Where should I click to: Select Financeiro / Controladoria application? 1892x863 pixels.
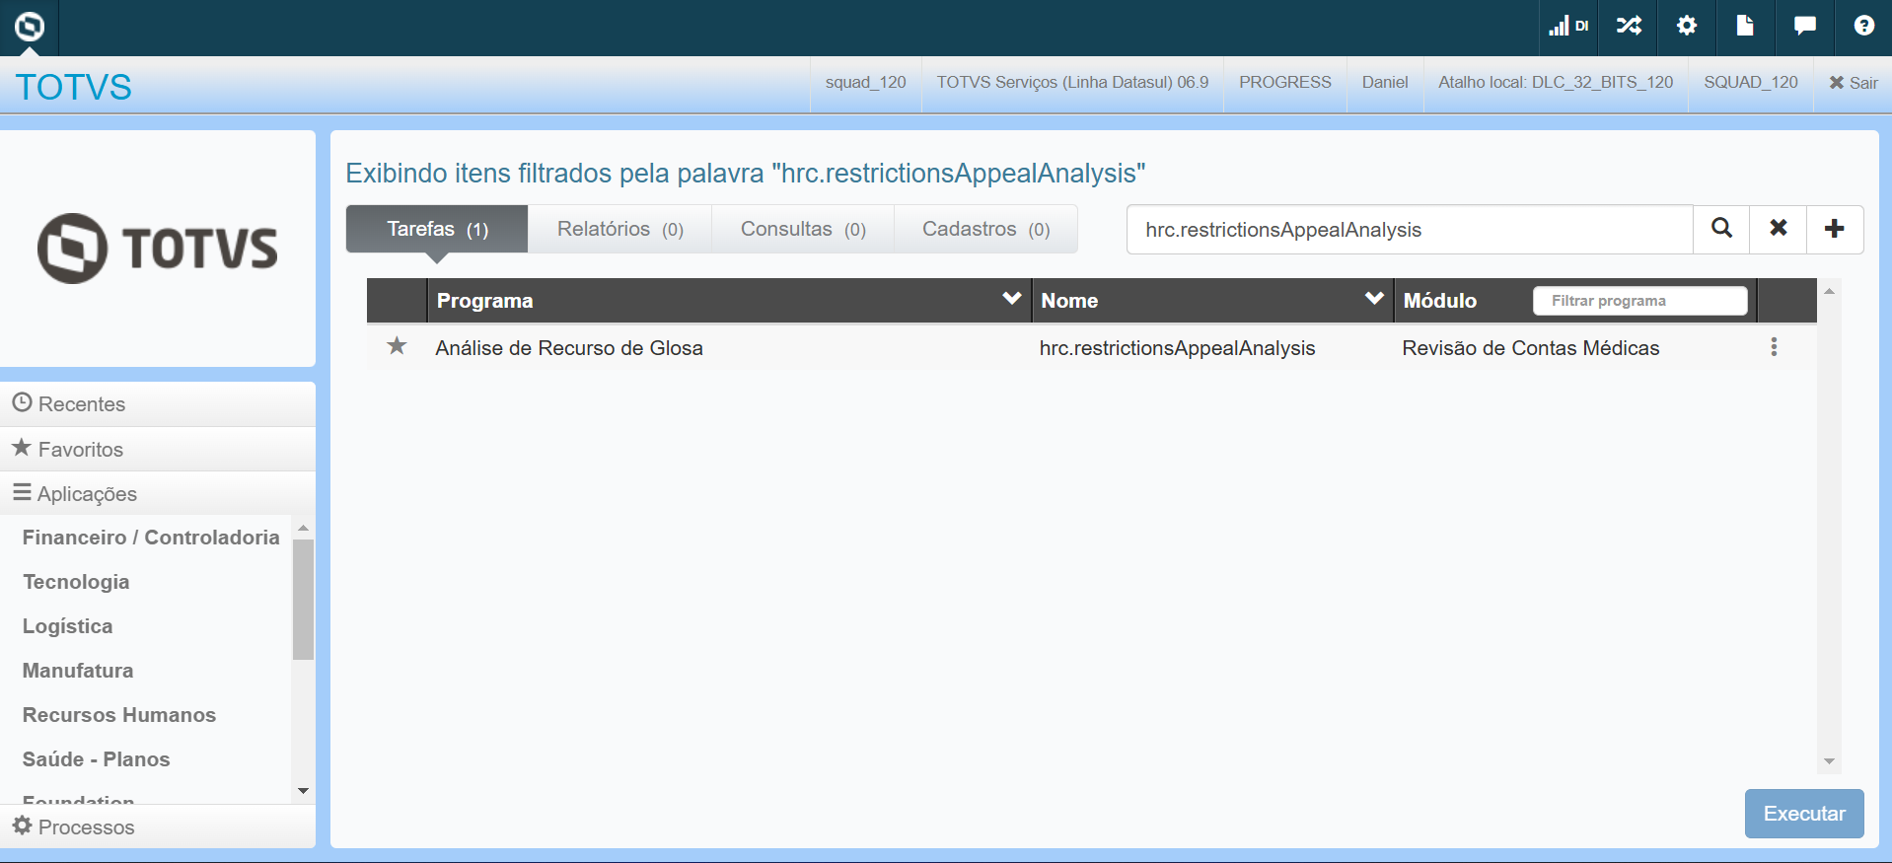point(151,538)
